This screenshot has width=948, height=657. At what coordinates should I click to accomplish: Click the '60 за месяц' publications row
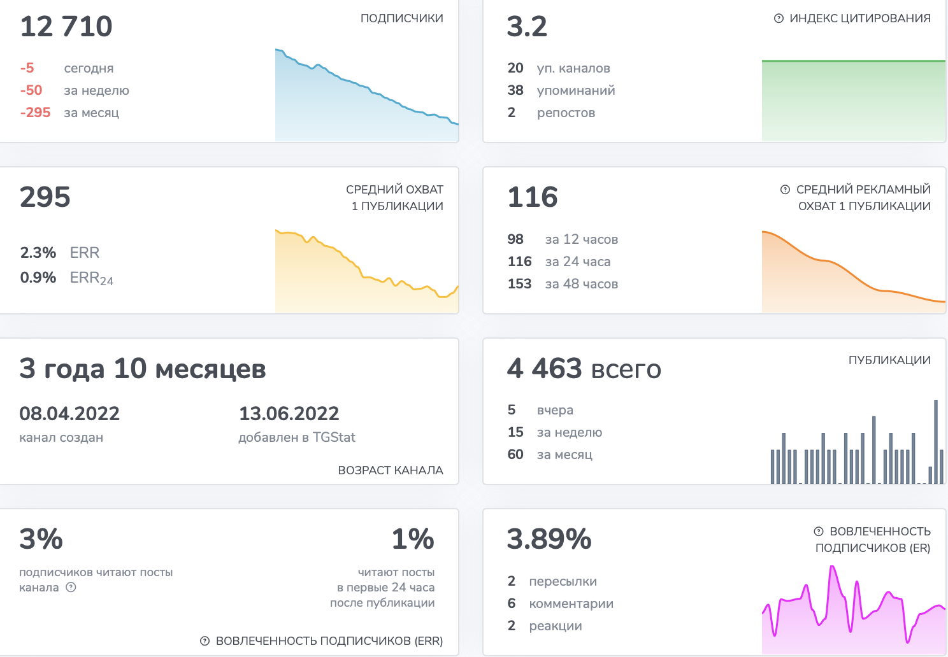550,455
